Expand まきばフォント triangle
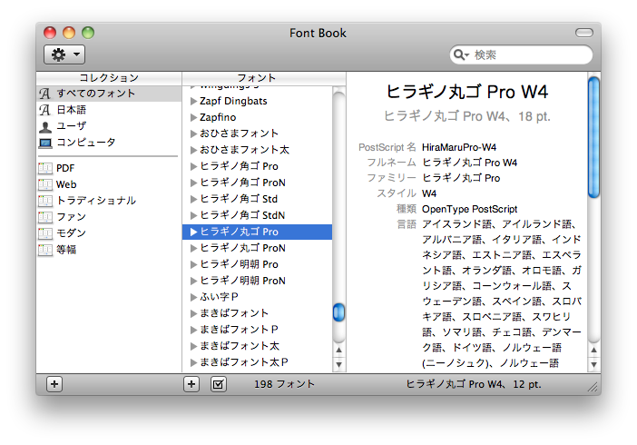This screenshot has height=445, width=637. tap(194, 313)
